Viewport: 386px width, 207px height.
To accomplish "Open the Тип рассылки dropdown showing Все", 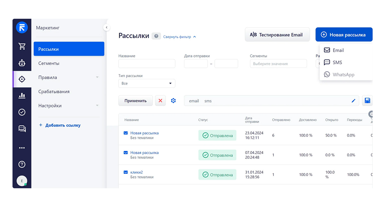I will [146, 83].
